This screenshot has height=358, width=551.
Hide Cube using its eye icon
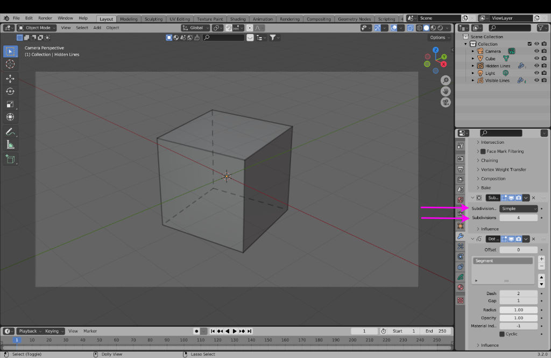pyautogui.click(x=536, y=59)
